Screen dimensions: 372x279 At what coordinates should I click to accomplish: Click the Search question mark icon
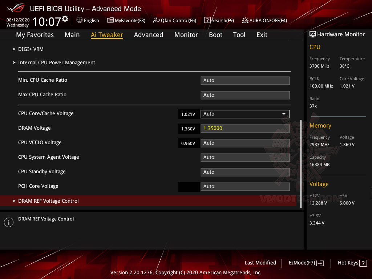pyautogui.click(x=207, y=20)
